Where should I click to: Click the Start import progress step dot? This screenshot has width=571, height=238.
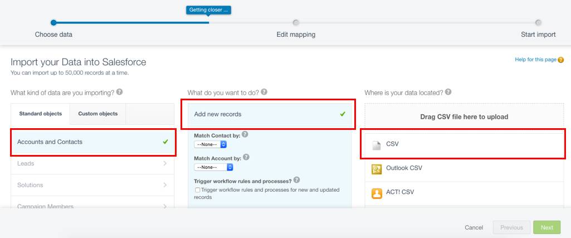point(538,23)
